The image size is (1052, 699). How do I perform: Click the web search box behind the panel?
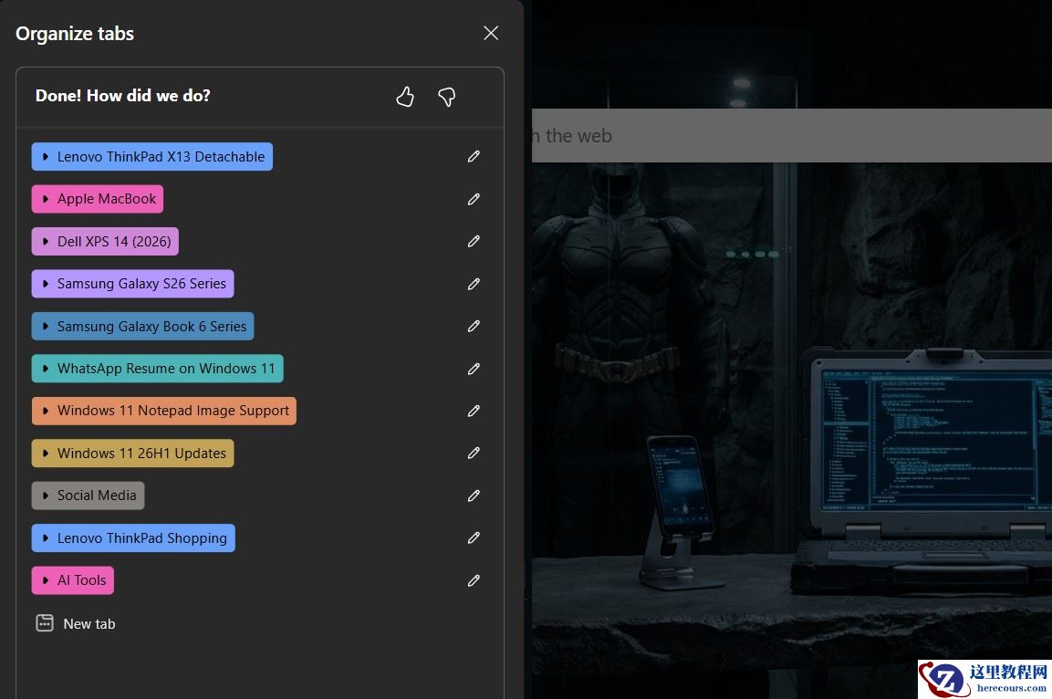792,135
